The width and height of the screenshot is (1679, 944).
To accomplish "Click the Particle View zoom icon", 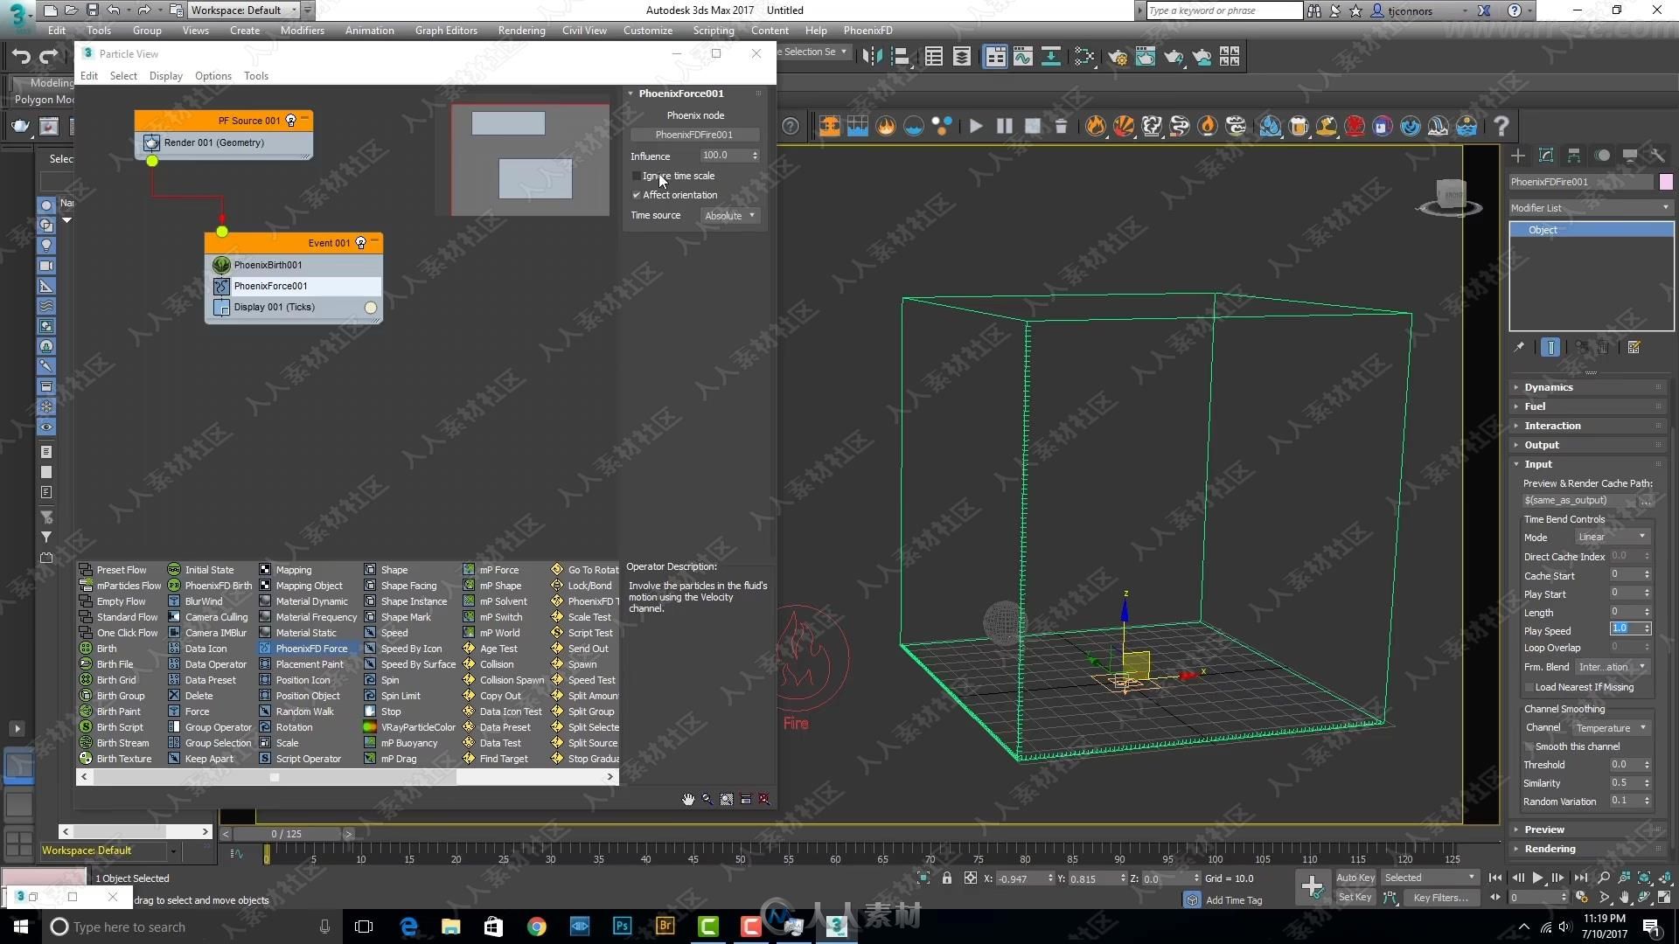I will pos(707,799).
